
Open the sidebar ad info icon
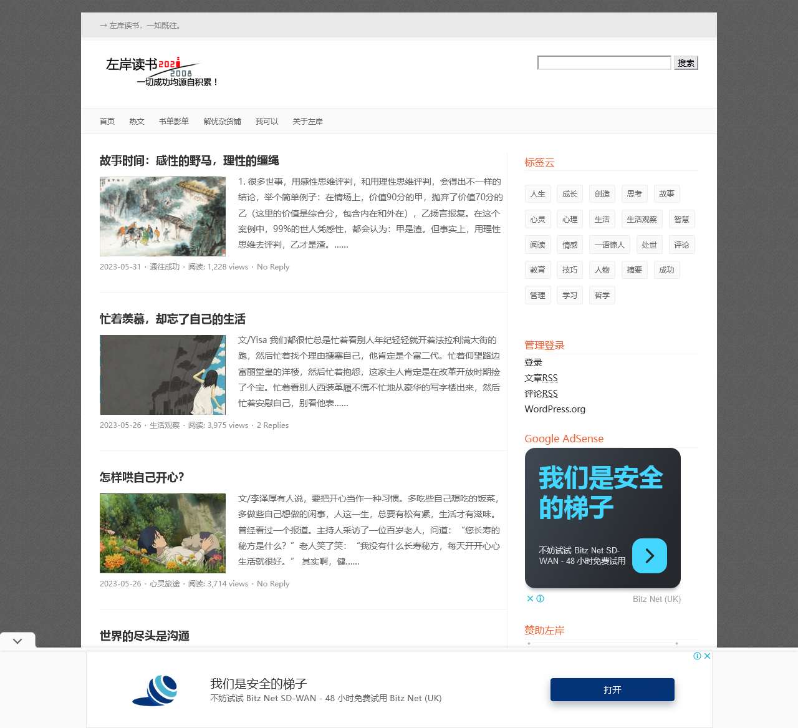click(x=541, y=598)
